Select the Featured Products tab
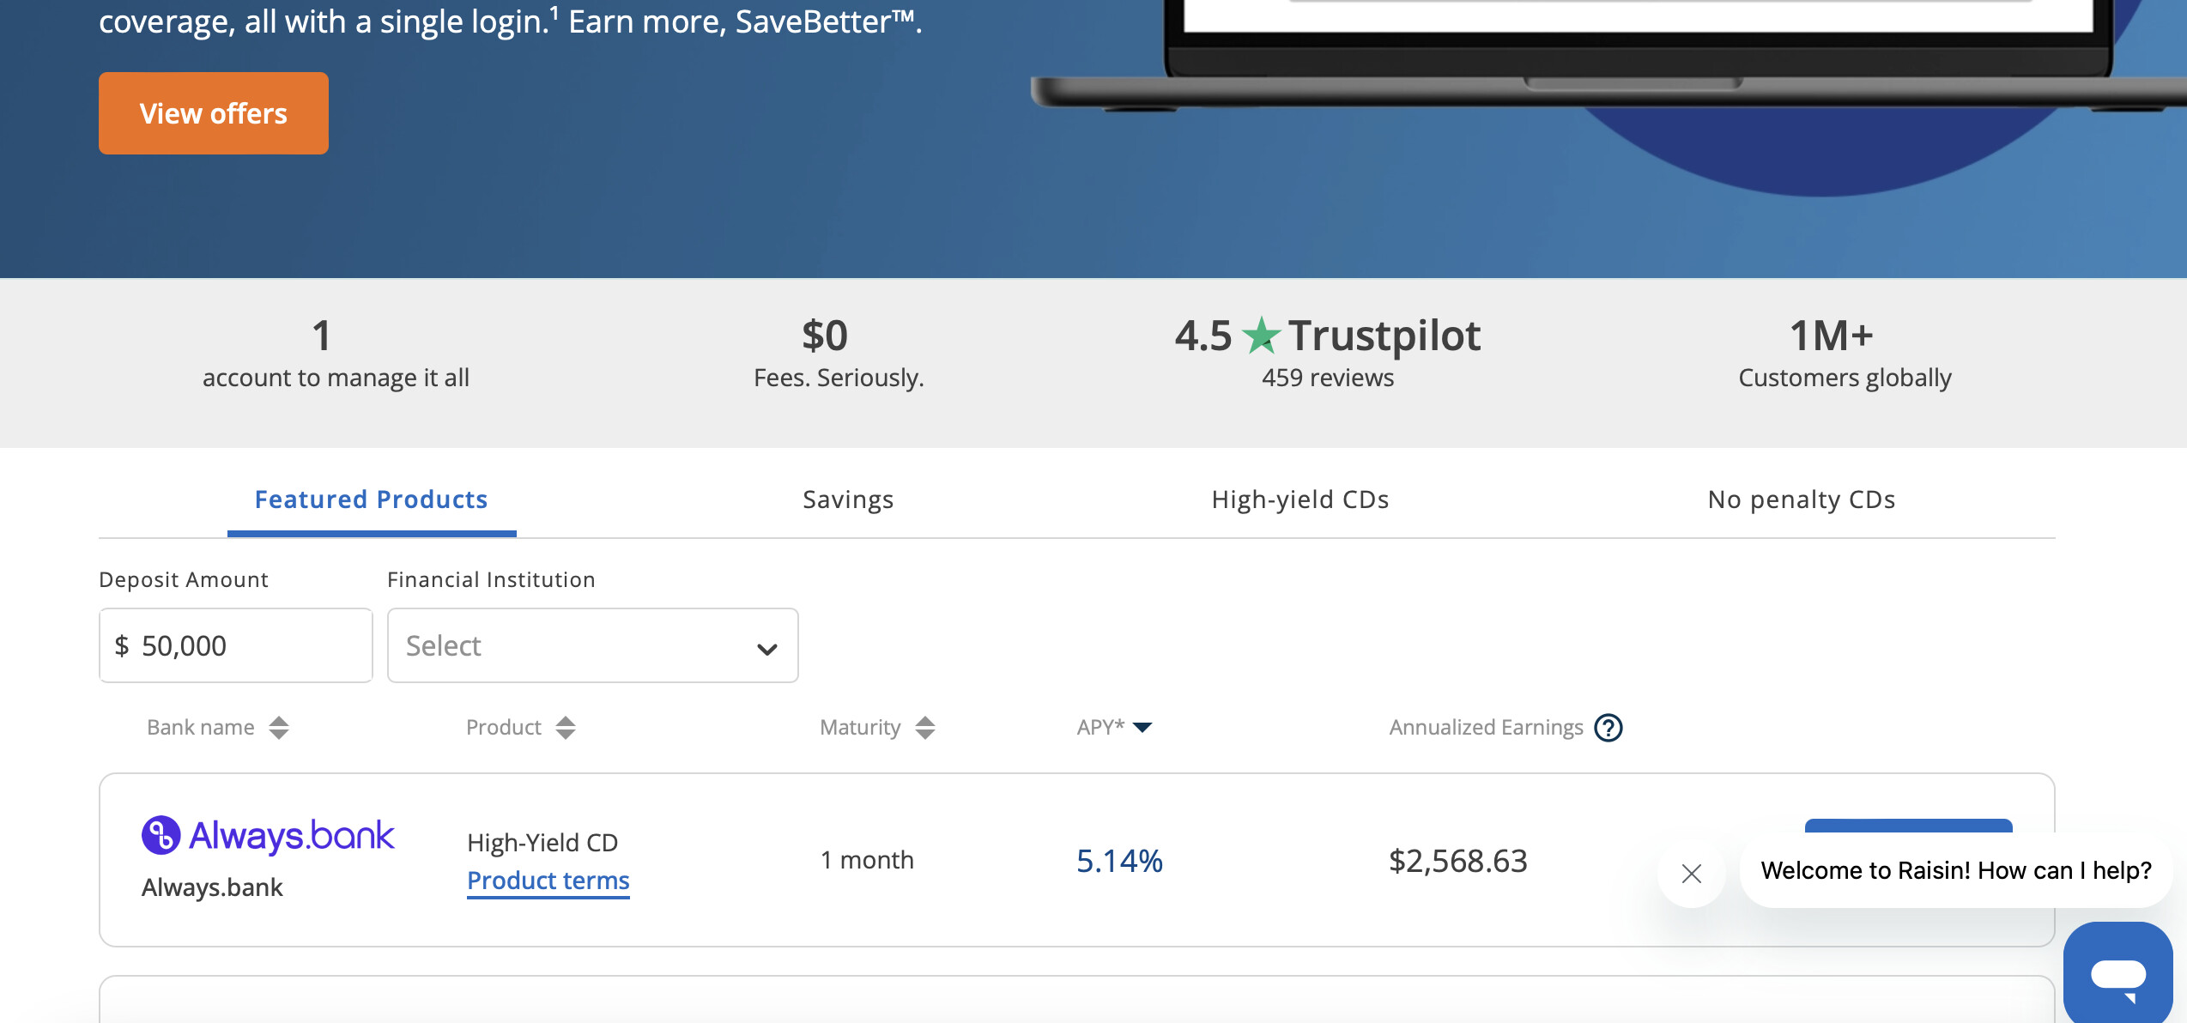The height and width of the screenshot is (1023, 2187). [371, 499]
